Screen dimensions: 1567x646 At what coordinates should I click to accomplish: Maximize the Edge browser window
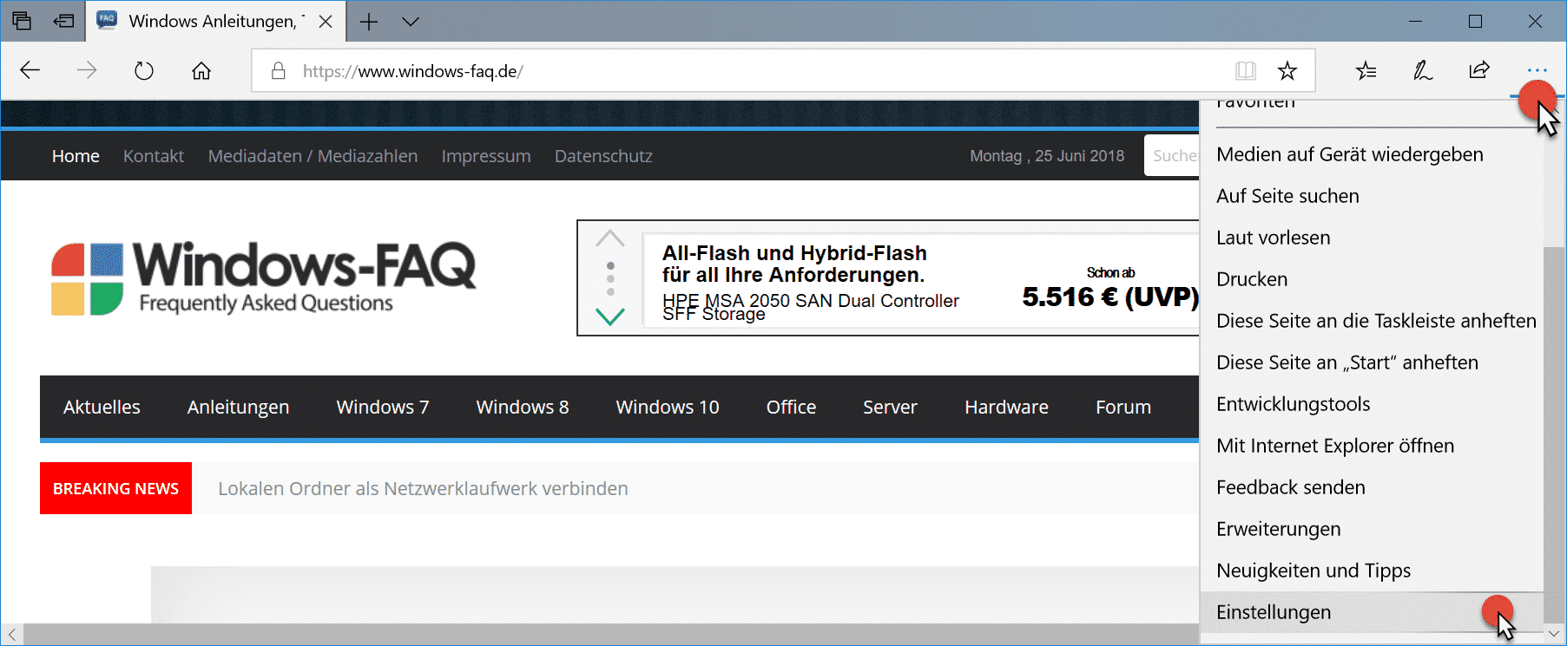coord(1475,21)
